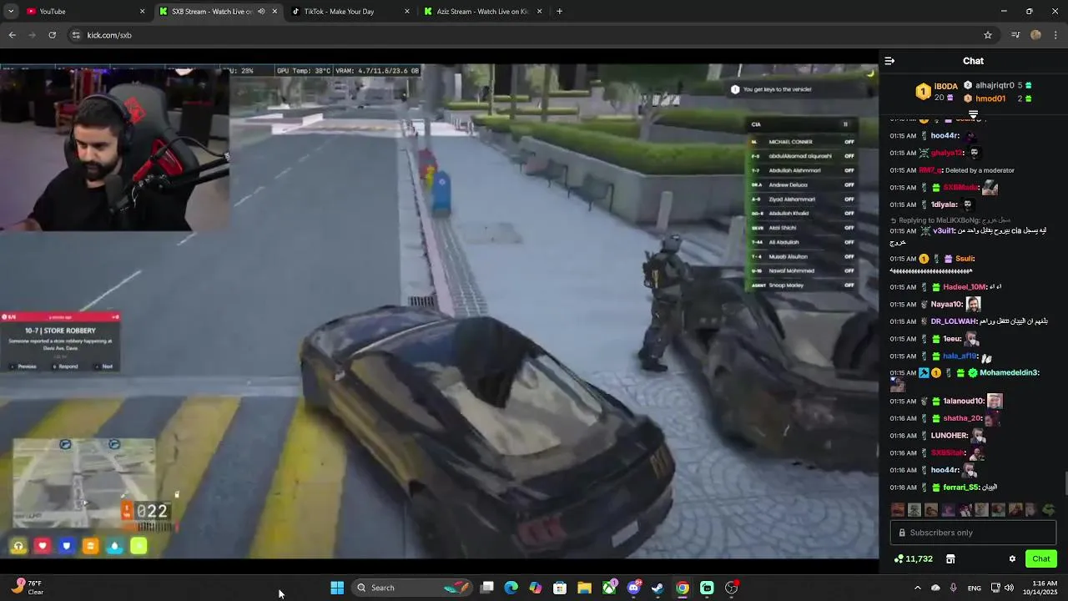Click the taskbar Search box
The width and height of the screenshot is (1068, 601).
point(412,588)
